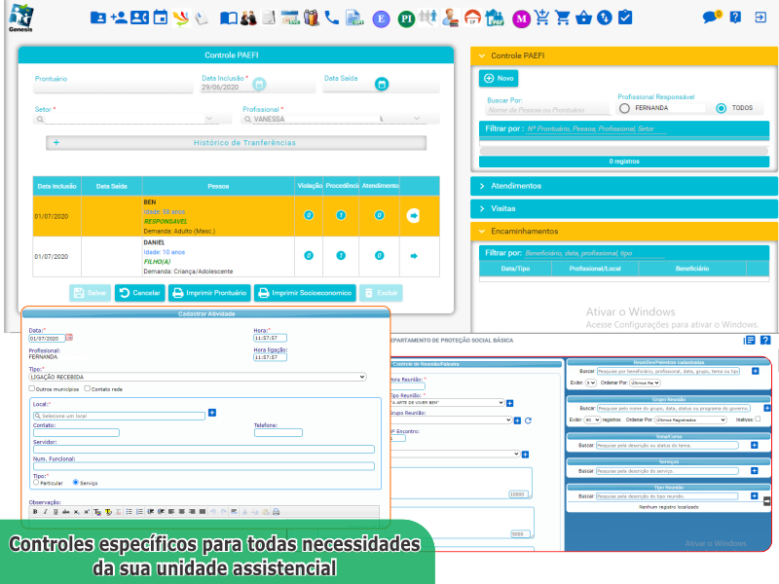This screenshot has height=584, width=779.
Task: Click the Imprimir Prontuário button
Action: 210,293
